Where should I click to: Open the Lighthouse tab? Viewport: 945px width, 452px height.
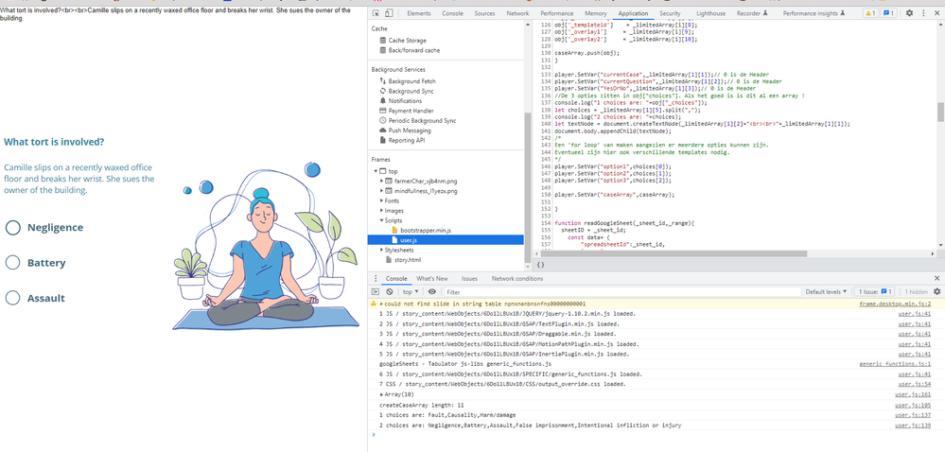click(x=709, y=14)
